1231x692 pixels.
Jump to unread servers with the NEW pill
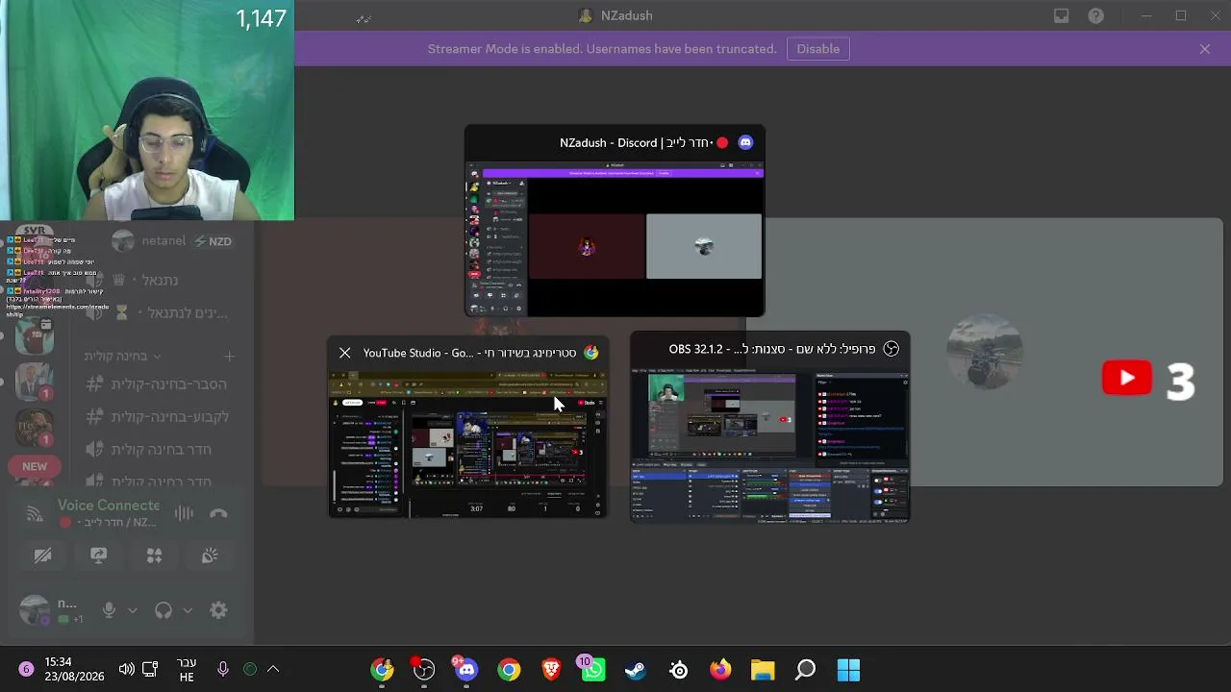click(35, 466)
